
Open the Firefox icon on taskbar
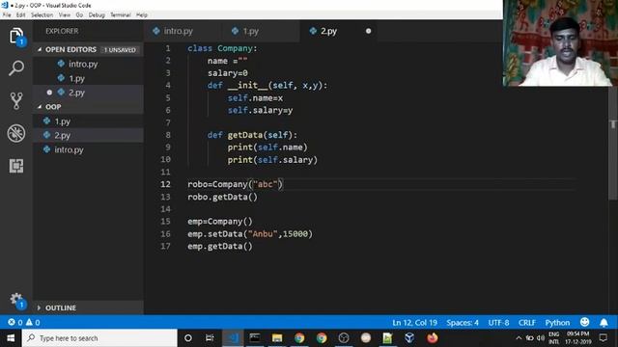(433, 338)
